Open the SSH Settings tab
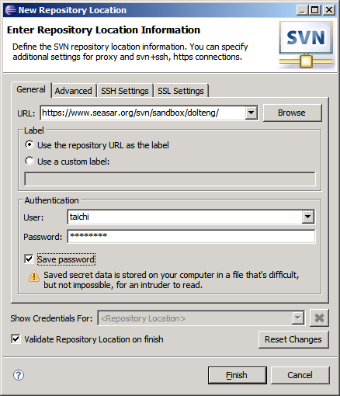 (125, 91)
